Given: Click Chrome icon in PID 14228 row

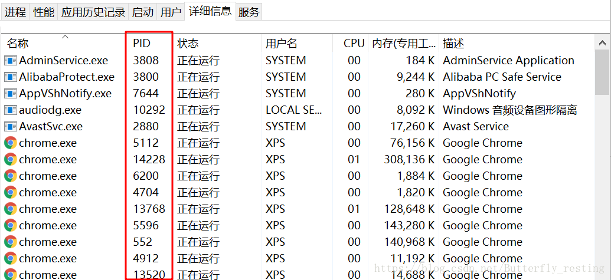Looking at the screenshot, I should point(11,159).
